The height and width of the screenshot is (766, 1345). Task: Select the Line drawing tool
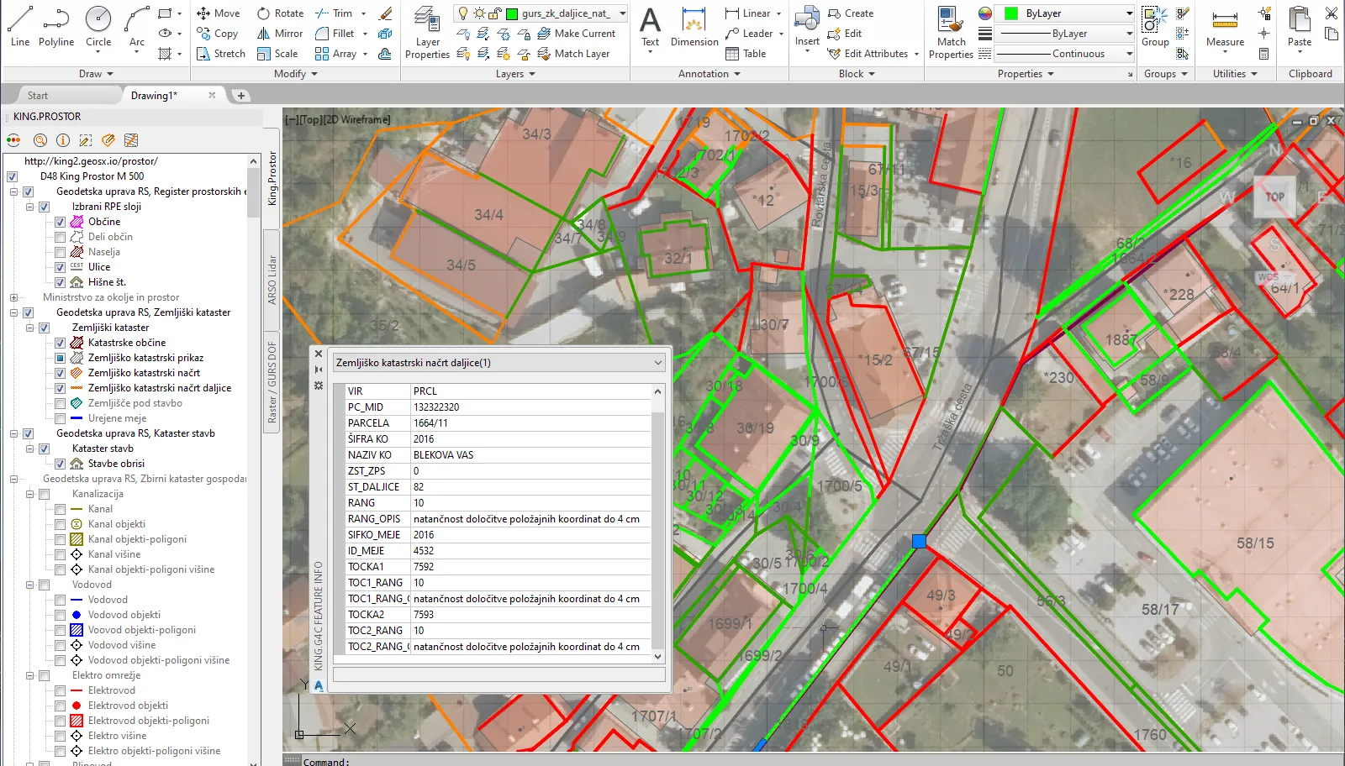19,26
